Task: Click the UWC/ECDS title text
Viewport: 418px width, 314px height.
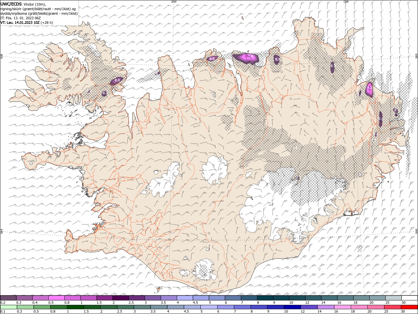Action: [11, 4]
